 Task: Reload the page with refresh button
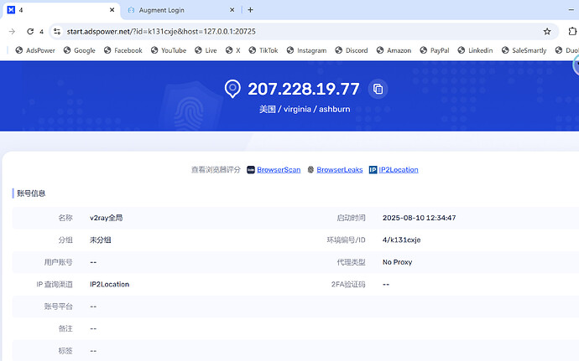[x=30, y=32]
